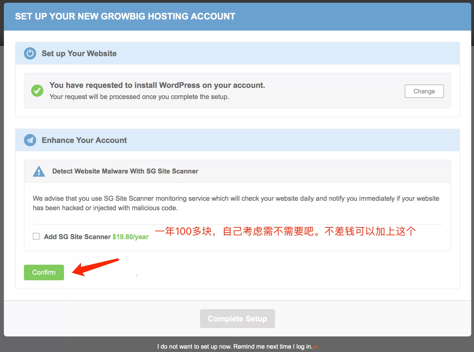Click the power icon beside Set up Your Website
The width and height of the screenshot is (474, 352).
click(x=30, y=53)
